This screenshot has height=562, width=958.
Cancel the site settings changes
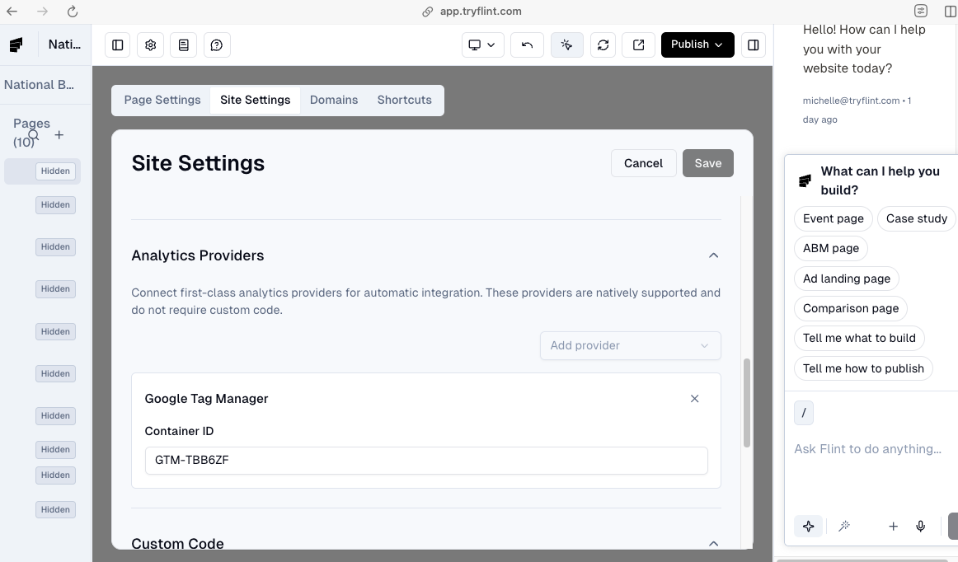643,163
